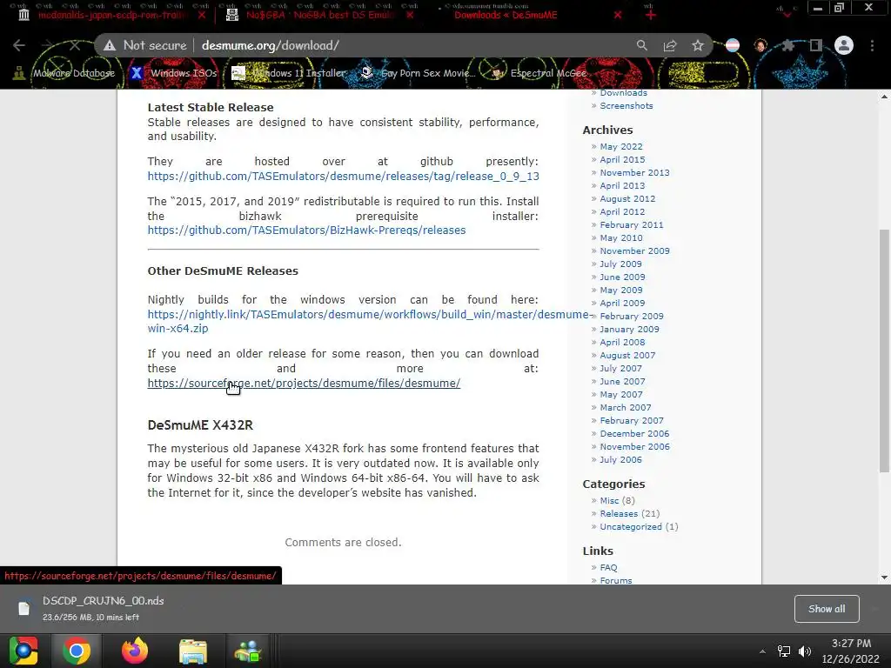Screen dimensions: 891x668
Task: Click the Not secure warning icon
Action: pos(110,45)
